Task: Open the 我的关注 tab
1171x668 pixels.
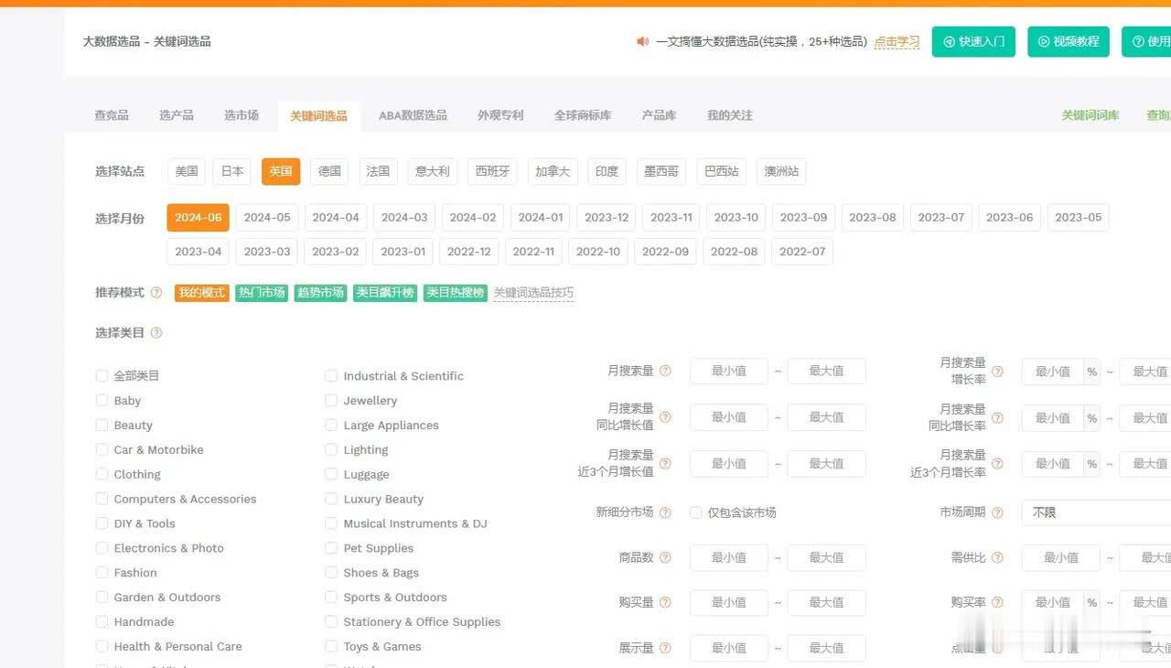Action: (730, 115)
